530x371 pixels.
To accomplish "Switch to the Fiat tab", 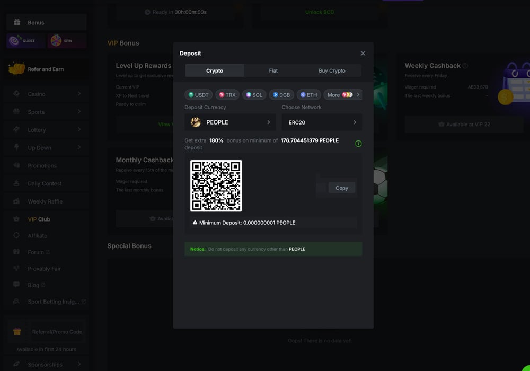I will coord(273,70).
